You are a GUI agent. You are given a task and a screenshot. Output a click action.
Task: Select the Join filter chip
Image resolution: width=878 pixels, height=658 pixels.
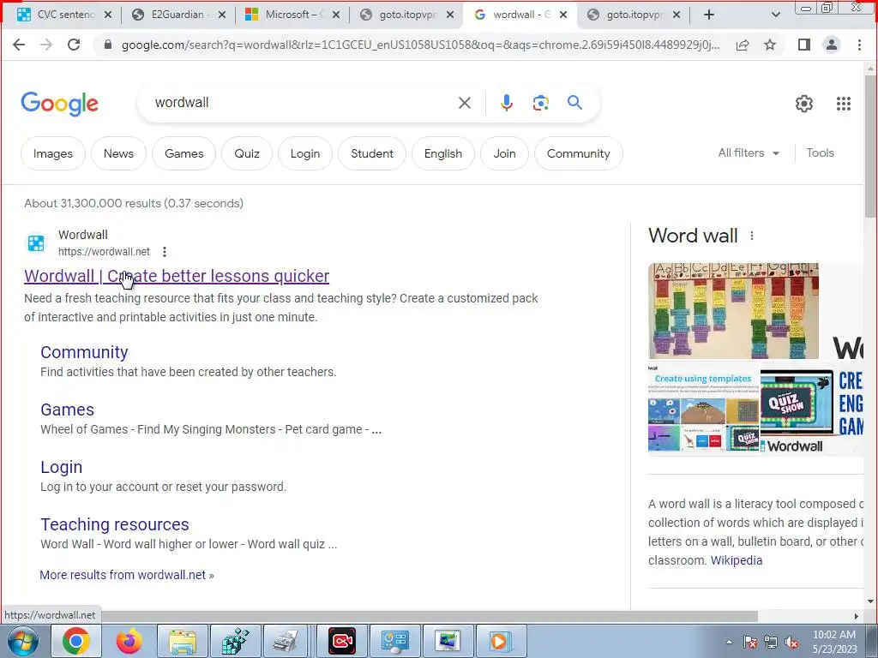point(504,153)
